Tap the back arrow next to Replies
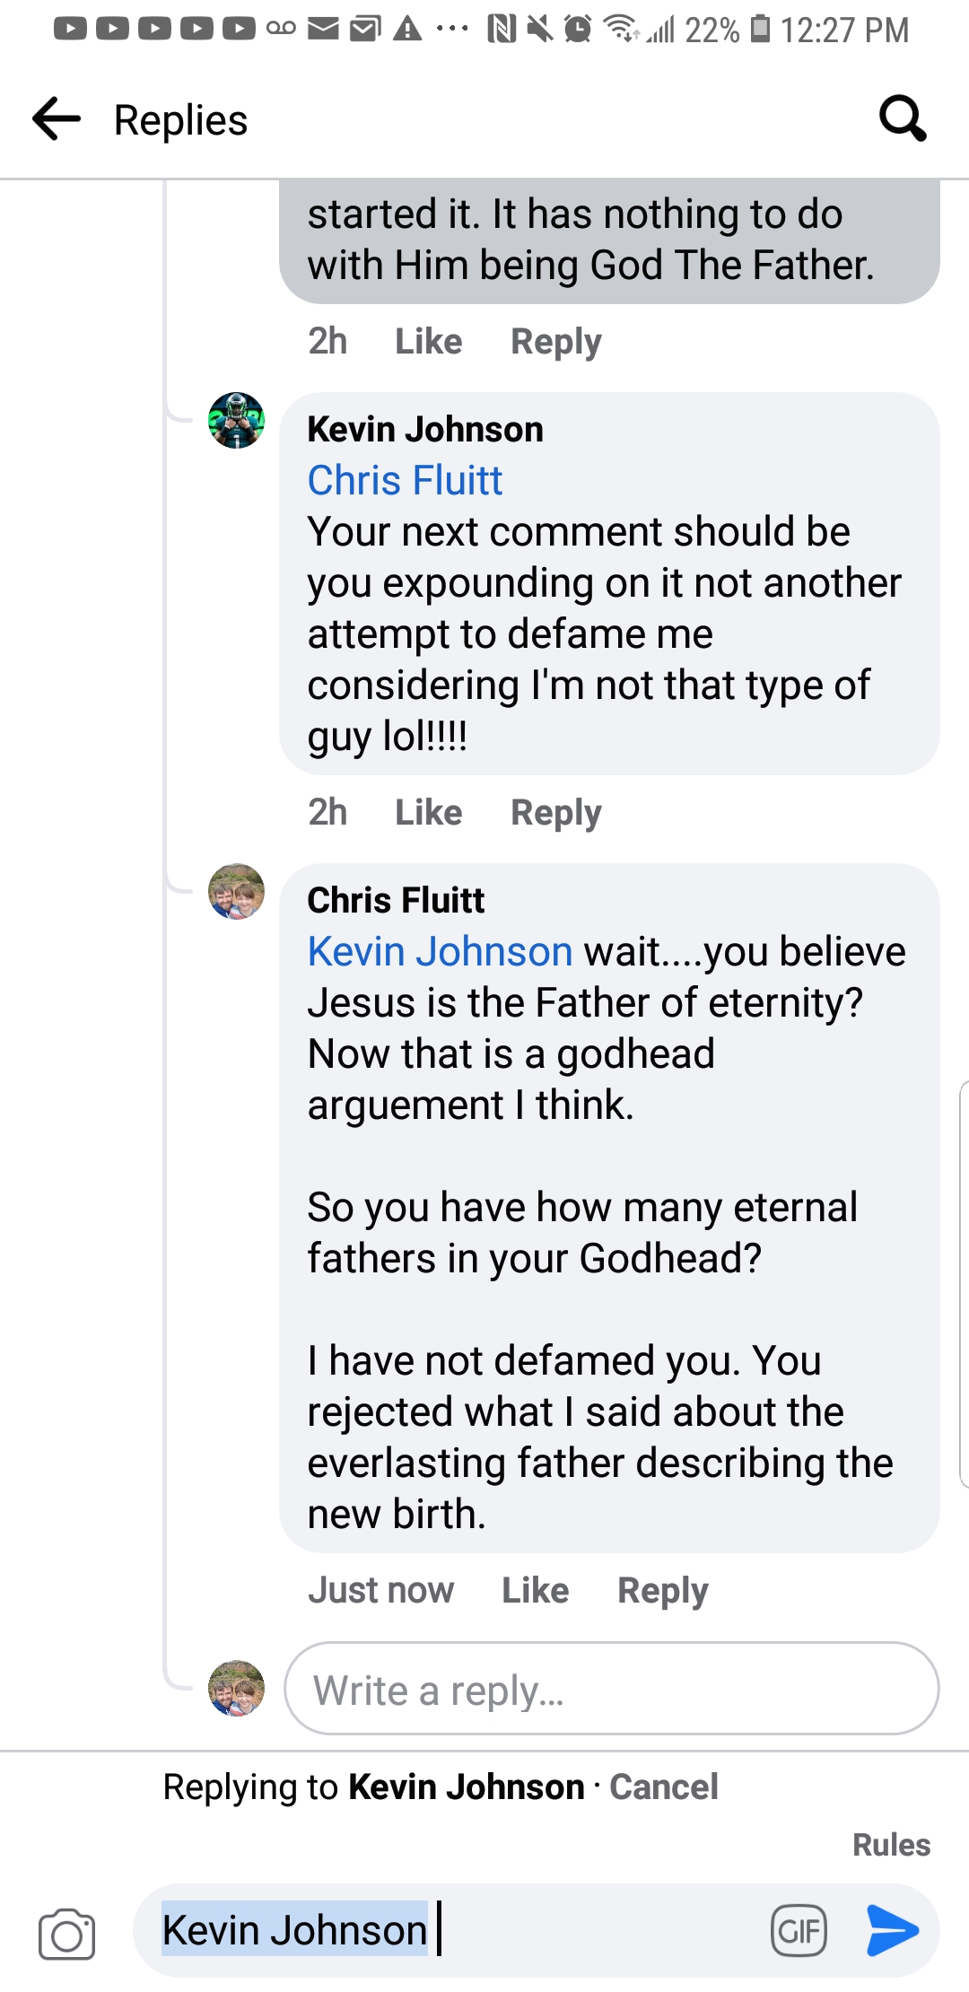 click(x=57, y=119)
